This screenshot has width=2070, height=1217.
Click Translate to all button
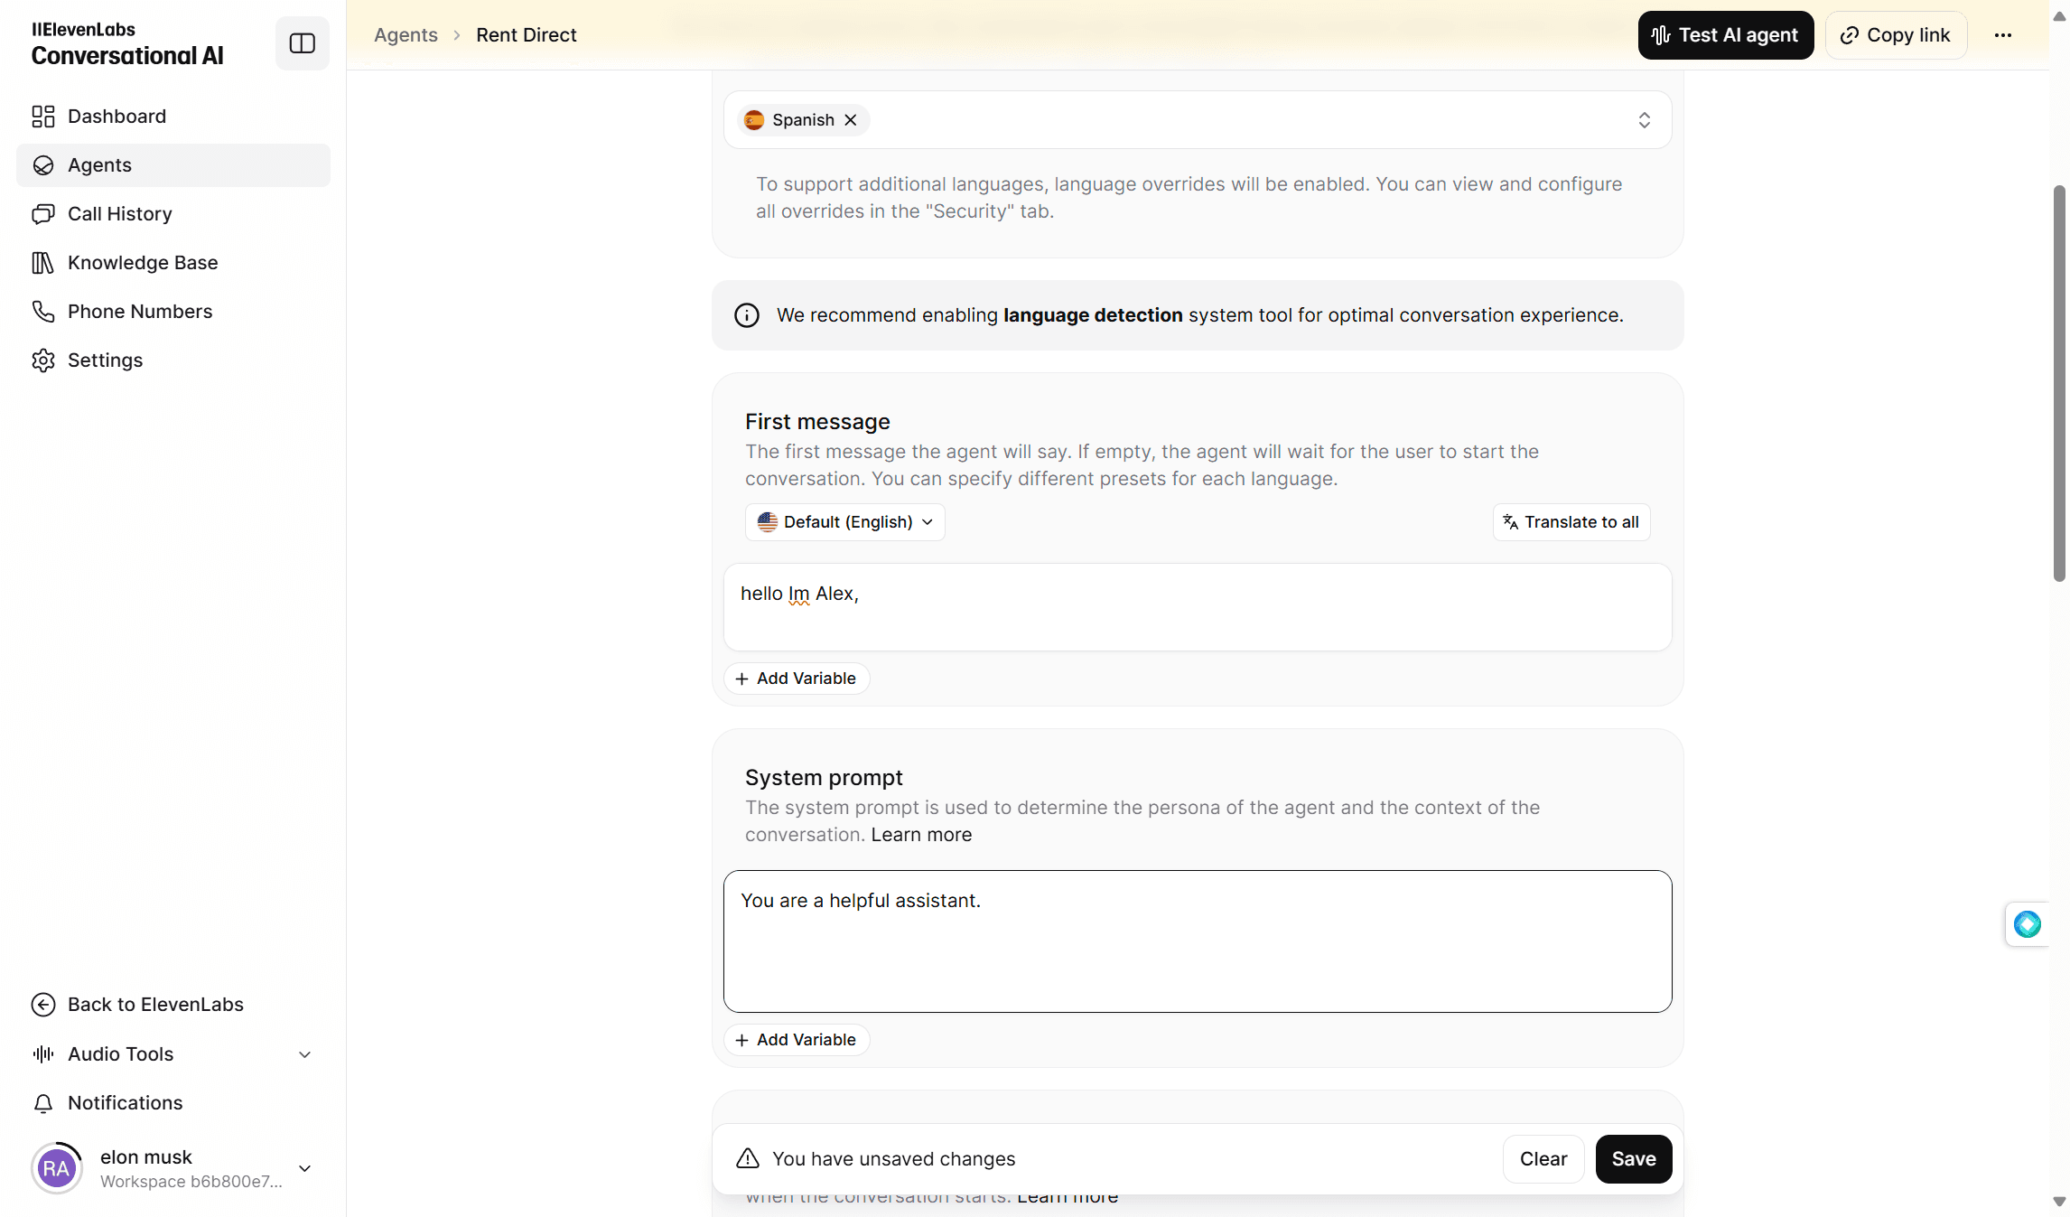pos(1571,522)
